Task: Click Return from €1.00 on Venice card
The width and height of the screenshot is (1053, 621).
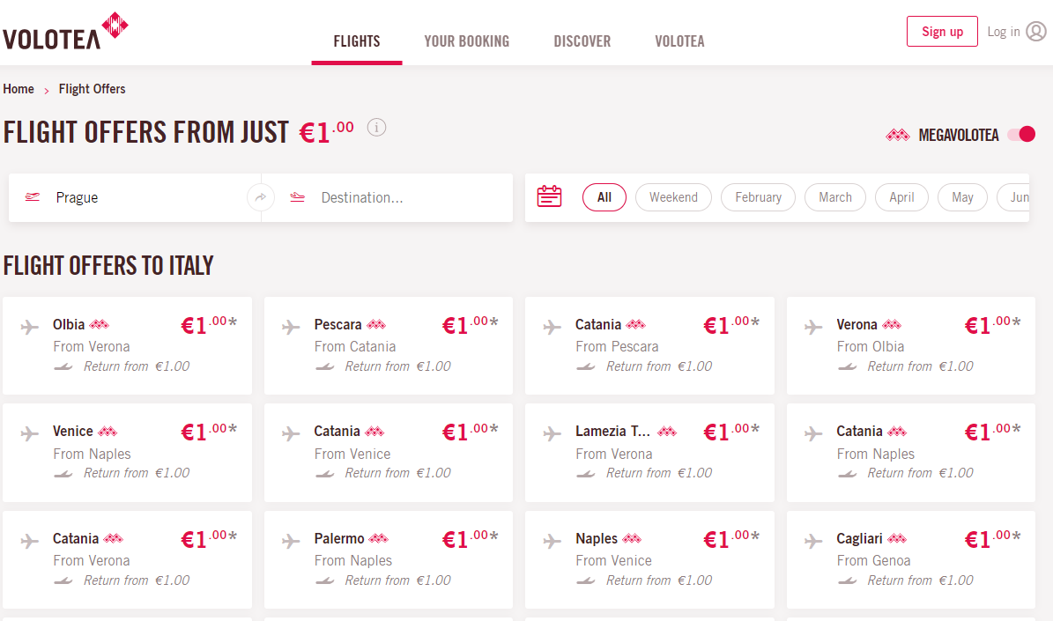Action: tap(137, 473)
